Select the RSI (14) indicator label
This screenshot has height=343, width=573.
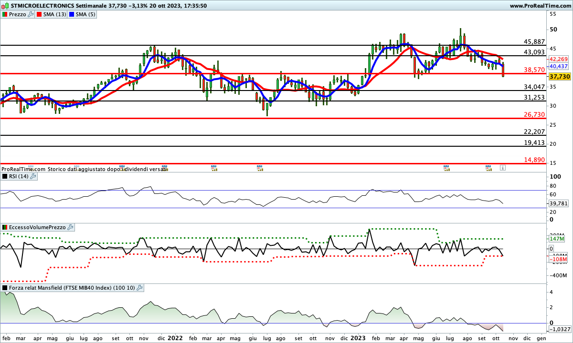point(19,176)
